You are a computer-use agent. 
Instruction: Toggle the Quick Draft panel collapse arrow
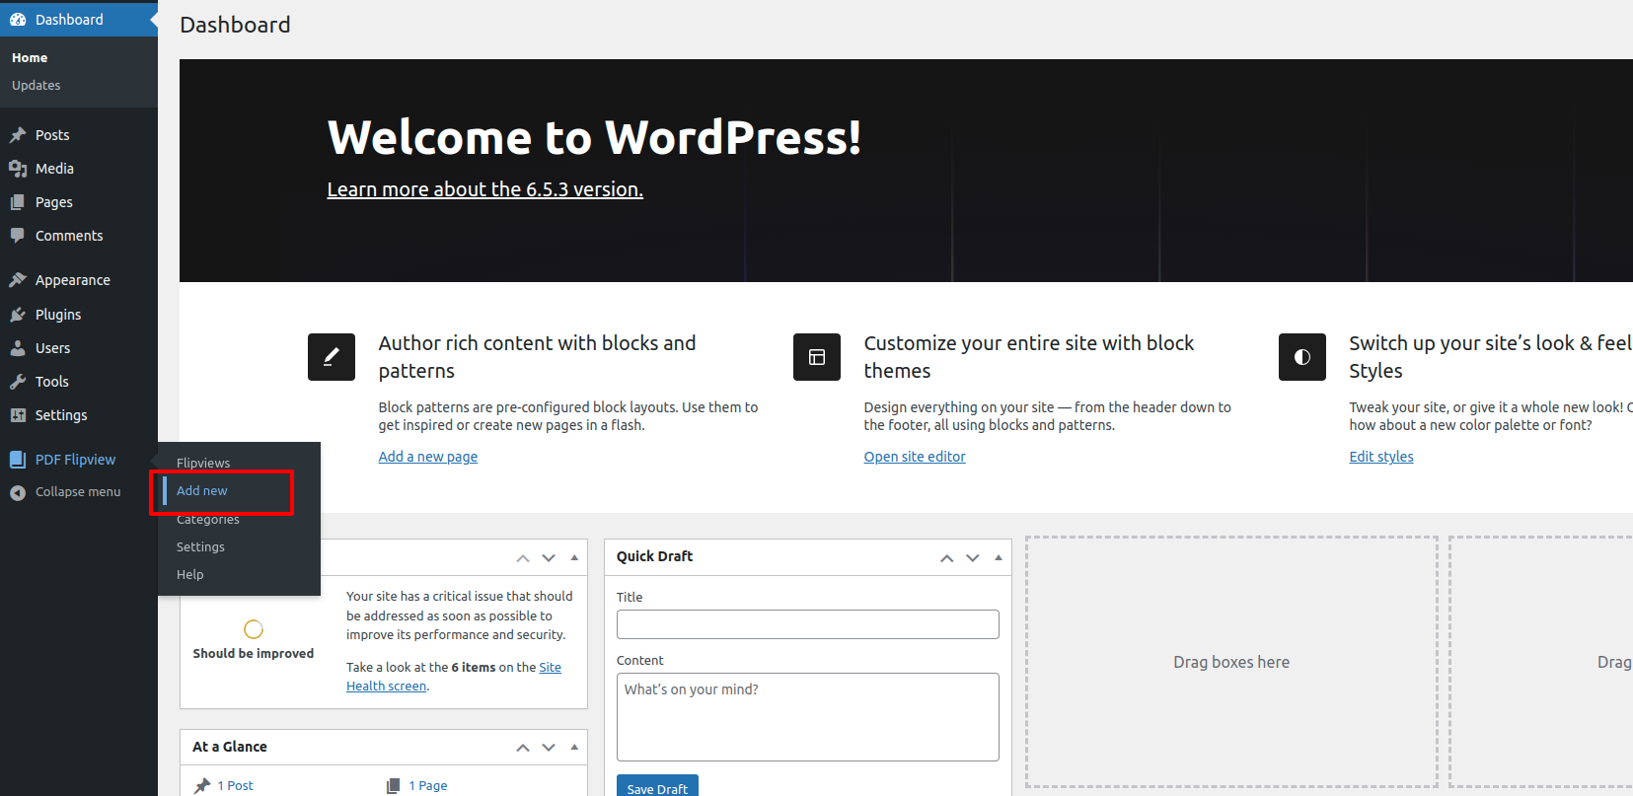999,557
